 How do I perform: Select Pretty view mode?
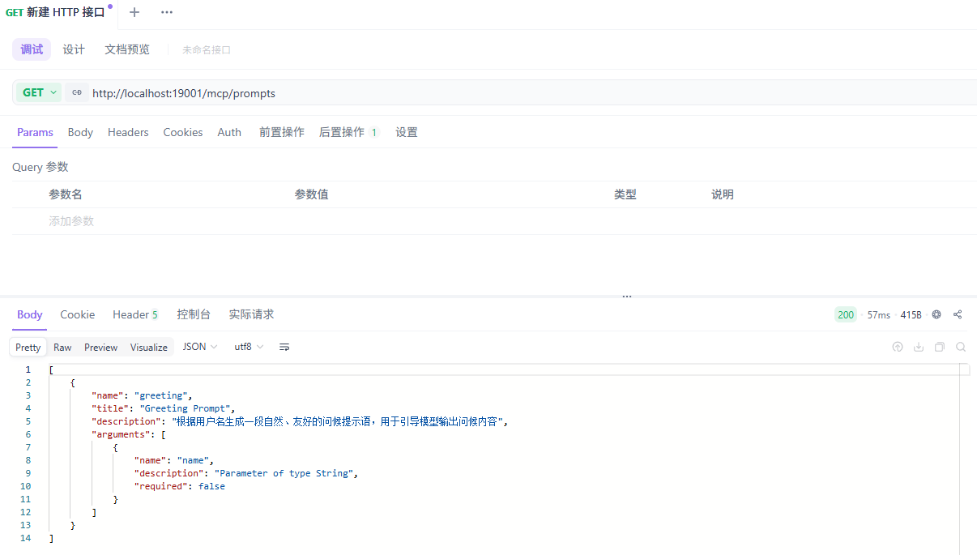pyautogui.click(x=28, y=347)
